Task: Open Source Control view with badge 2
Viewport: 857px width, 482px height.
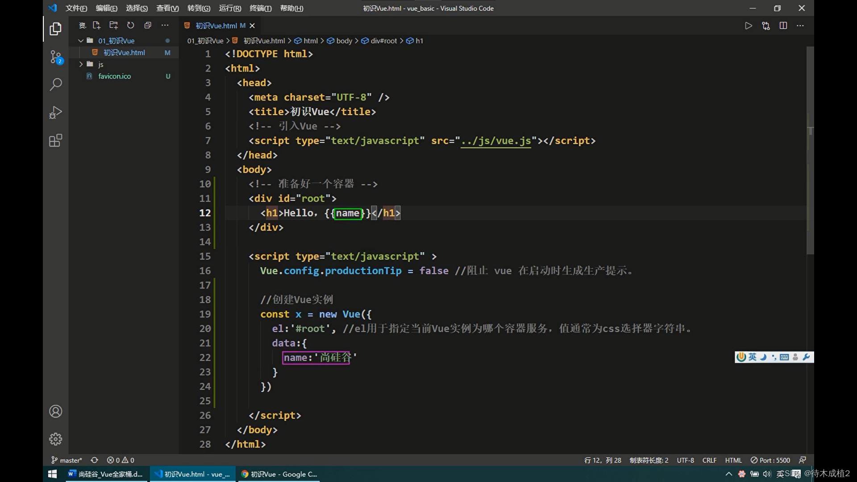Action: [x=56, y=57]
